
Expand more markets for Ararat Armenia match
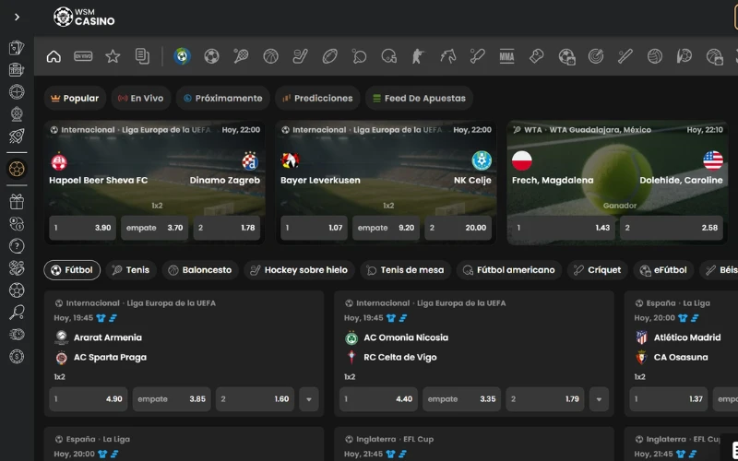coord(309,399)
